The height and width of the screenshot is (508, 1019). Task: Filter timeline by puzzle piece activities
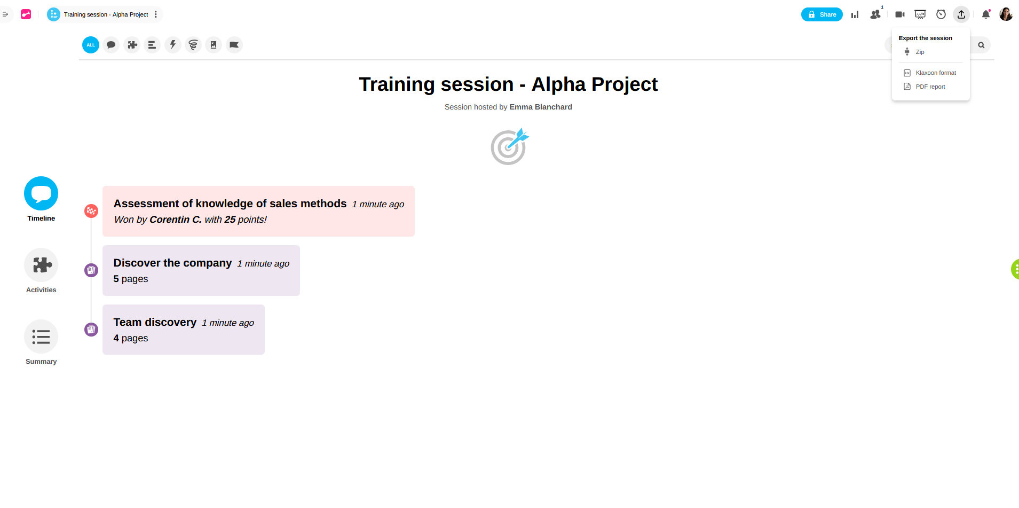point(132,45)
